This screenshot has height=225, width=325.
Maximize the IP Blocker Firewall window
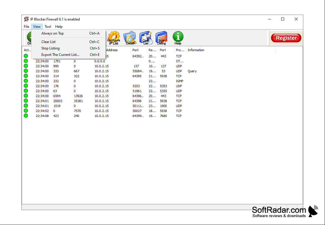(x=282, y=19)
